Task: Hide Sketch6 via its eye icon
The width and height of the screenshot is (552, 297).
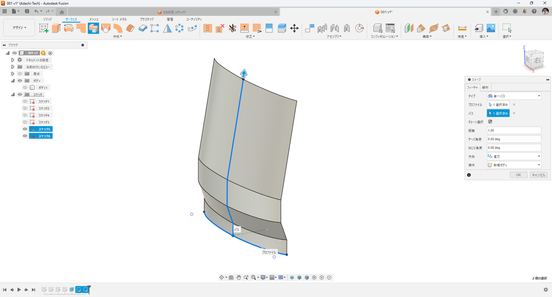Action: (25, 136)
